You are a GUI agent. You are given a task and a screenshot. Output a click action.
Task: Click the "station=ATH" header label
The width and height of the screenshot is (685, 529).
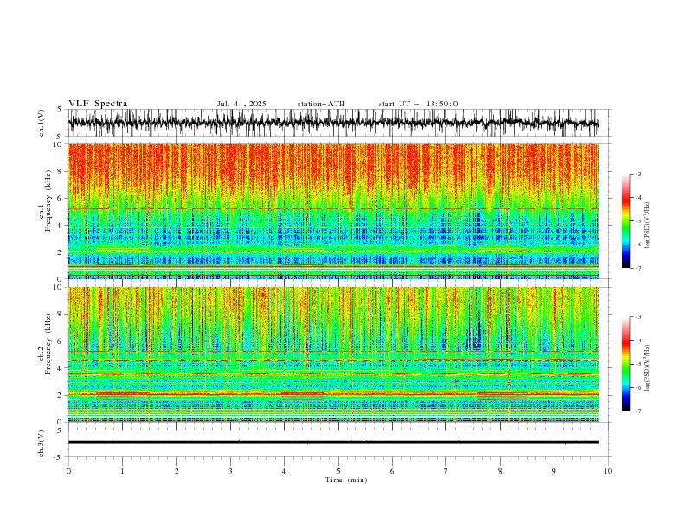click(321, 104)
